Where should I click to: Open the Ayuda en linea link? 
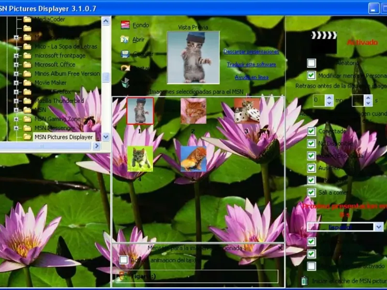(252, 77)
